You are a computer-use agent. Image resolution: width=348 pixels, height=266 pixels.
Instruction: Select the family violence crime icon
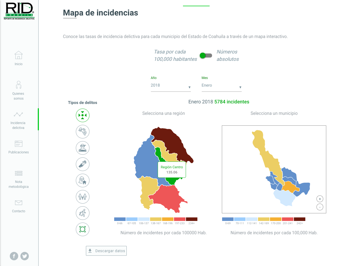83,197
